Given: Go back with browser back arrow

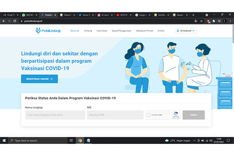Looking at the screenshot, I should (4, 21).
